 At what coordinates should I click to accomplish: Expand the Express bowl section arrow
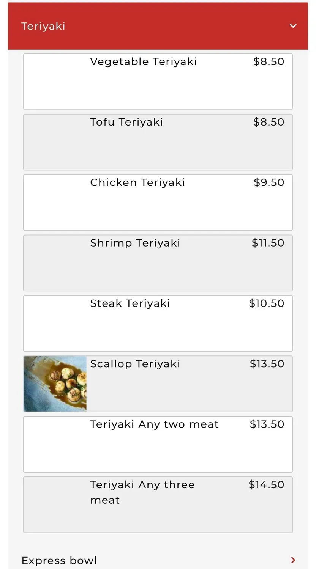(293, 560)
